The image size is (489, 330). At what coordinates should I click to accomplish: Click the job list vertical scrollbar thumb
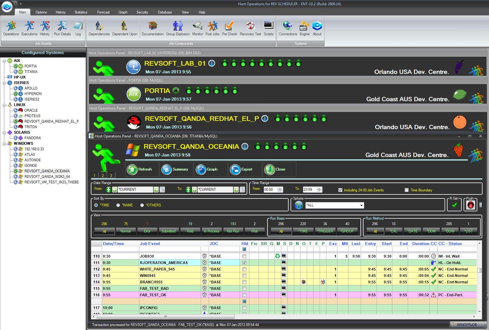479,270
